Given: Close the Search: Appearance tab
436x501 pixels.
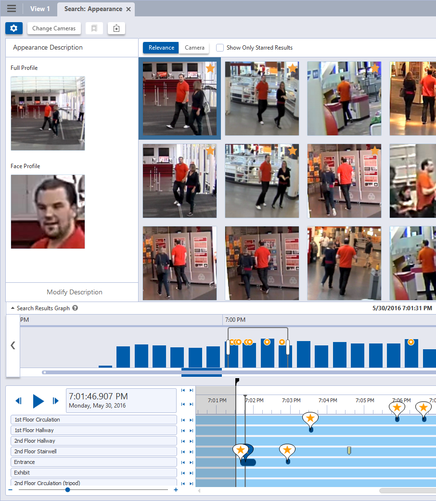Looking at the screenshot, I should [128, 9].
